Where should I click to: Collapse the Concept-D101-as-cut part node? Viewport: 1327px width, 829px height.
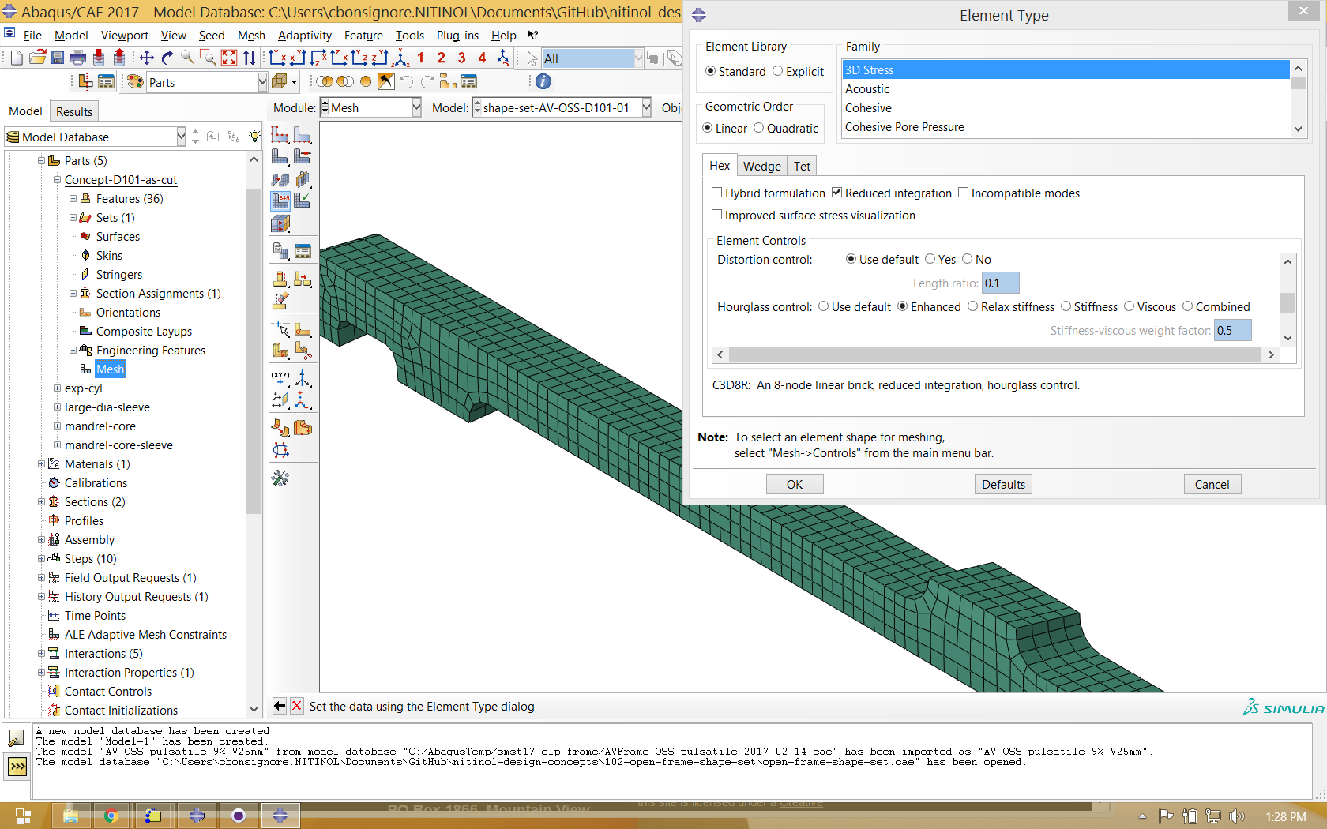(57, 179)
